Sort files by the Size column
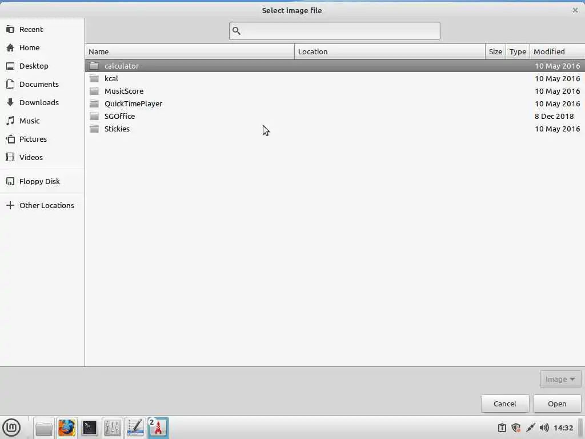This screenshot has height=439, width=585. pyautogui.click(x=495, y=51)
